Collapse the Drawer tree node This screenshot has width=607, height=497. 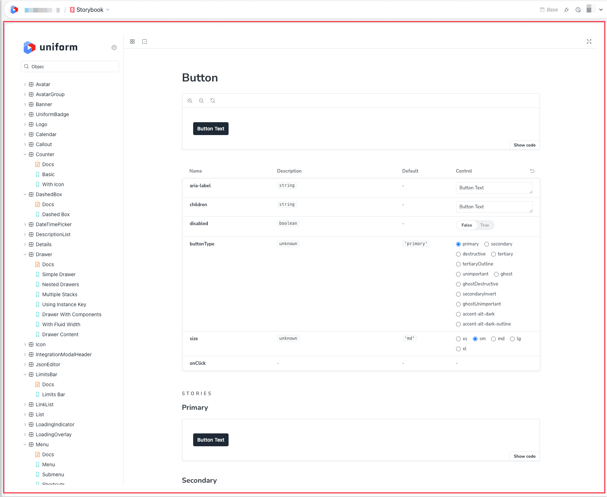click(25, 254)
